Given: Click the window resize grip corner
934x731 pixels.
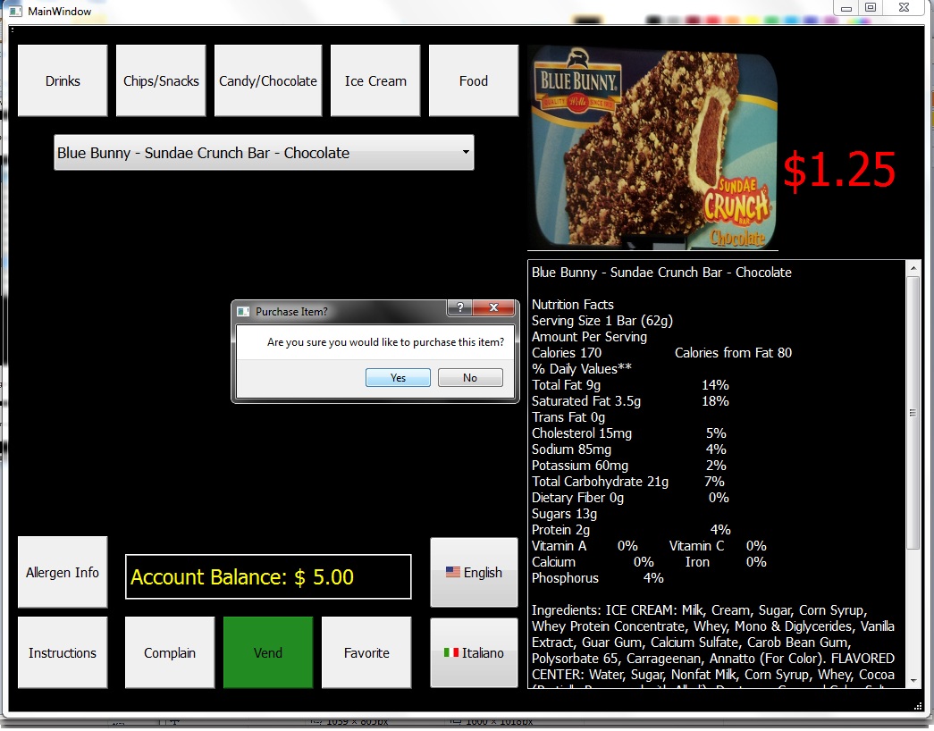Looking at the screenshot, I should pos(918,706).
